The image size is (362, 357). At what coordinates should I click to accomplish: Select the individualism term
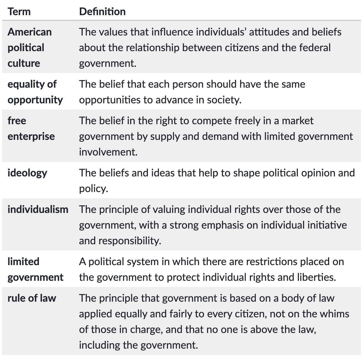(38, 210)
